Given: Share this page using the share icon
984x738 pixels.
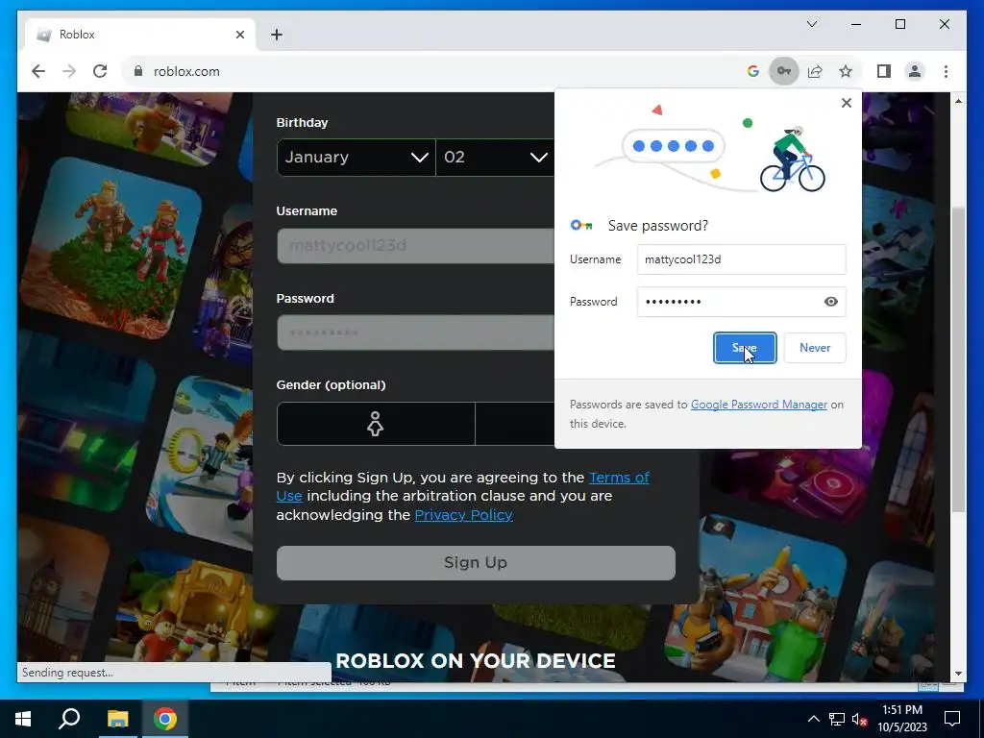Looking at the screenshot, I should (815, 71).
